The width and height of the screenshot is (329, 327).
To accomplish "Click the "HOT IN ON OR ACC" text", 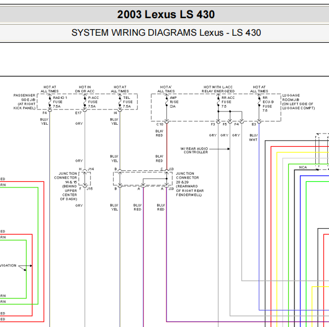I will coord(85,89).
